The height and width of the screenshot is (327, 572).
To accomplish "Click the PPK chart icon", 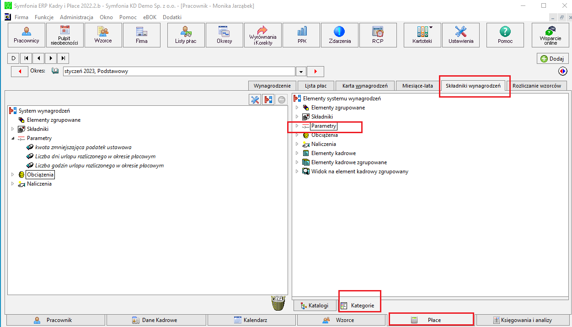I will pos(301,35).
